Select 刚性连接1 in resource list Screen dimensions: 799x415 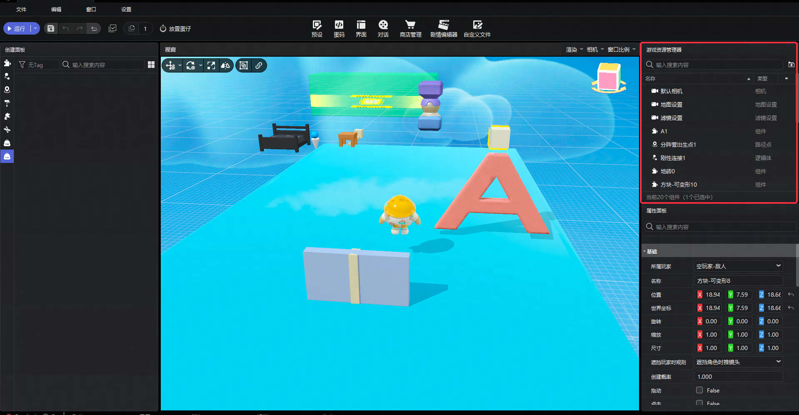tap(672, 158)
